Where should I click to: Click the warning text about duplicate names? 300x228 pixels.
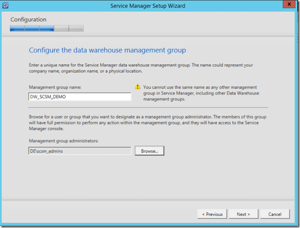coord(200,93)
